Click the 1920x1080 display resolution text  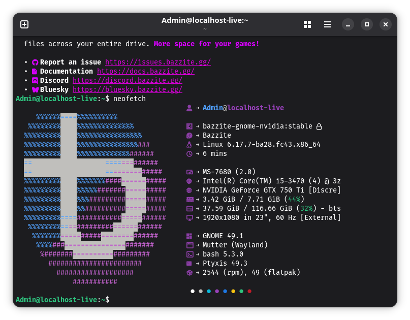click(221, 218)
